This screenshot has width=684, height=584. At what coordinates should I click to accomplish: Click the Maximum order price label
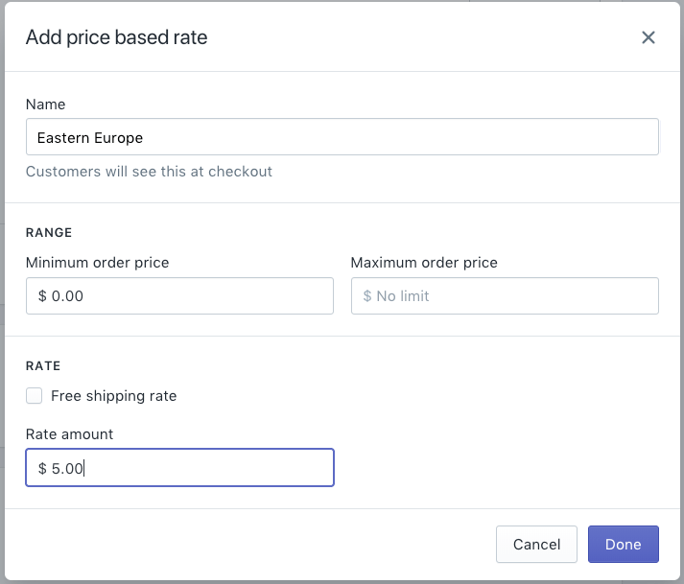pyautogui.click(x=424, y=262)
